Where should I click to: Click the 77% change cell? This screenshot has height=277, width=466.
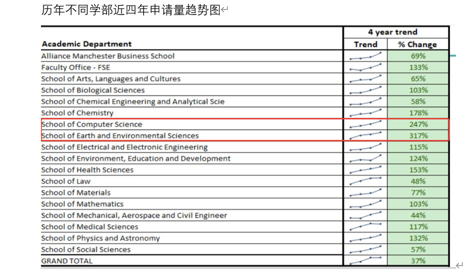[x=418, y=193]
